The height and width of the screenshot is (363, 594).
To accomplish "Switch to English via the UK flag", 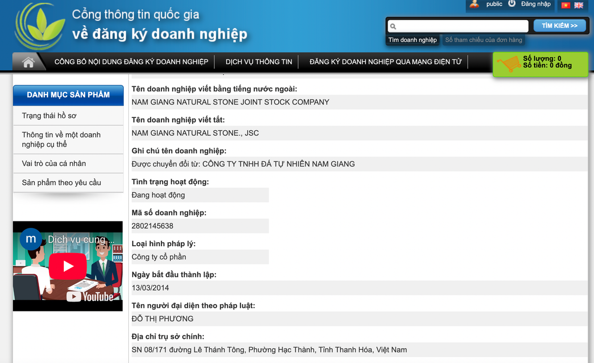I will [578, 5].
